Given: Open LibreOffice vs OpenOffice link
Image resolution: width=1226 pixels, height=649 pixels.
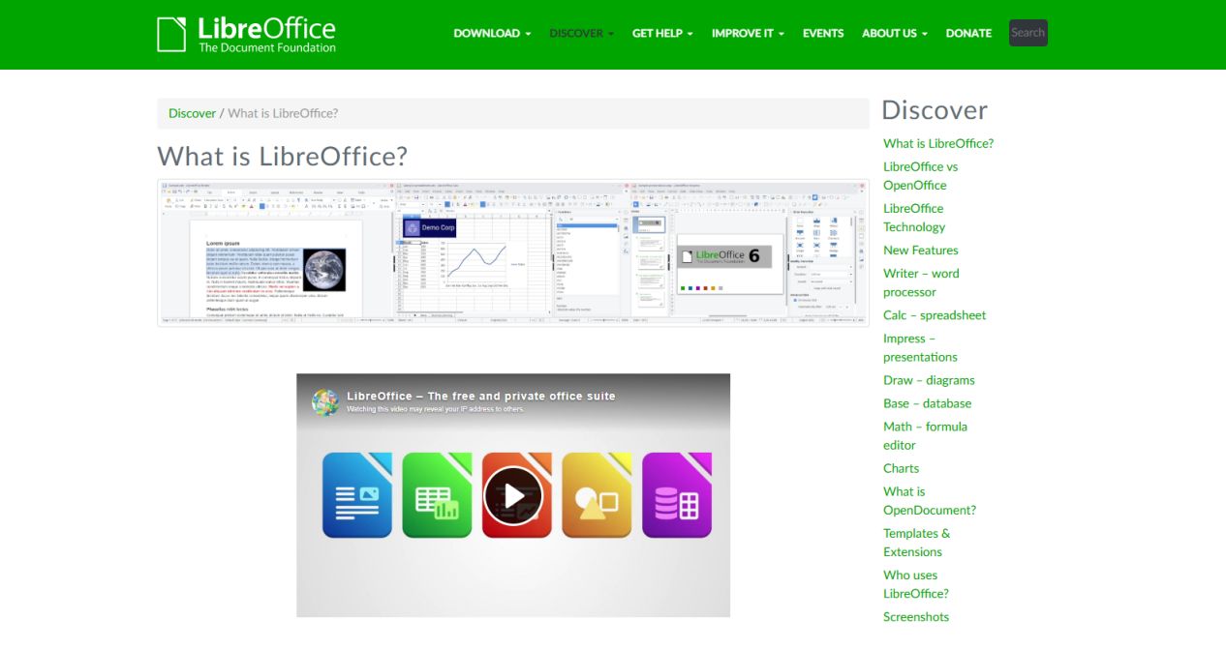Looking at the screenshot, I should coord(920,176).
